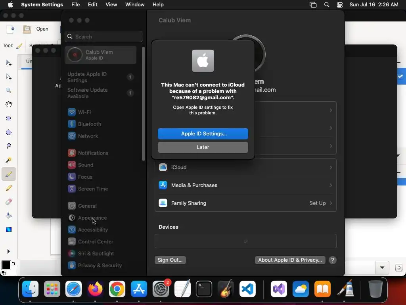Image resolution: width=406 pixels, height=305 pixels.
Task: Click the black foreground color swatch
Action: point(6,265)
